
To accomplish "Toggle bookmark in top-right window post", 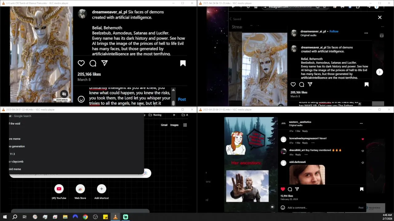I will 367,84.
